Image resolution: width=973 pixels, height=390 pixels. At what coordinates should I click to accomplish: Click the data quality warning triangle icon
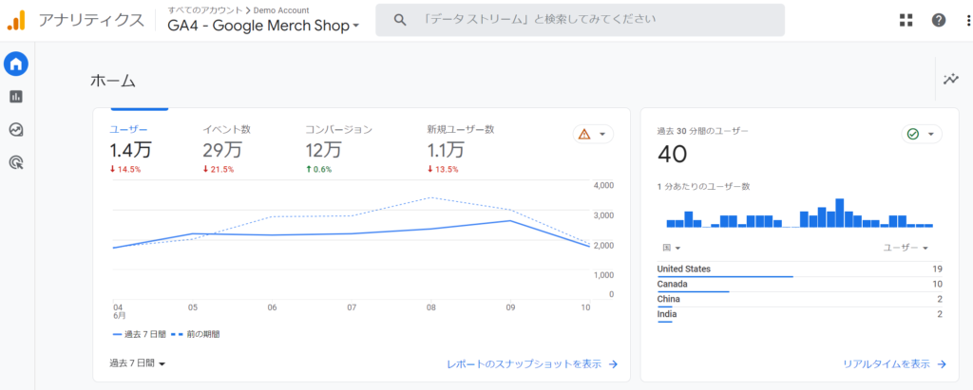tap(584, 134)
